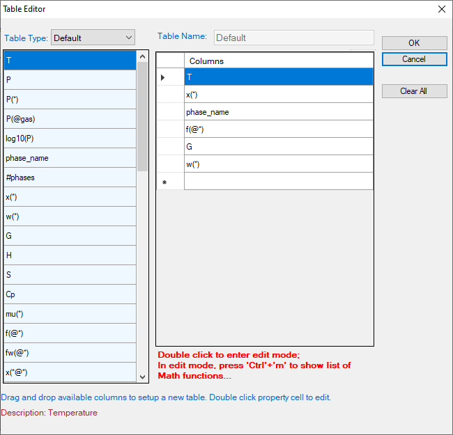Click the row selector arrow beside T
This screenshot has width=453, height=435.
(x=163, y=77)
